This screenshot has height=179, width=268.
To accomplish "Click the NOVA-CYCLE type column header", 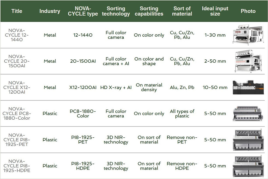I will click(x=83, y=11).
